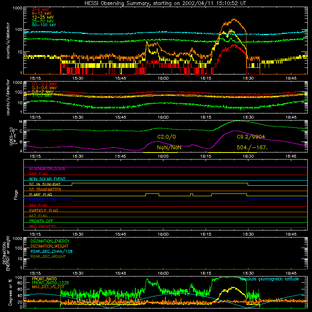This screenshot has width=312, height=312.
Task: Click the 0.1-0.3 MeV legend label
Action: [44, 84]
